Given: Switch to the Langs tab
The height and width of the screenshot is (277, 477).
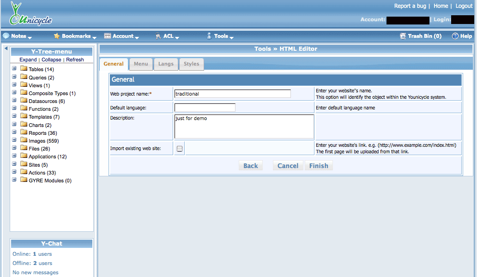Looking at the screenshot, I should click(166, 64).
